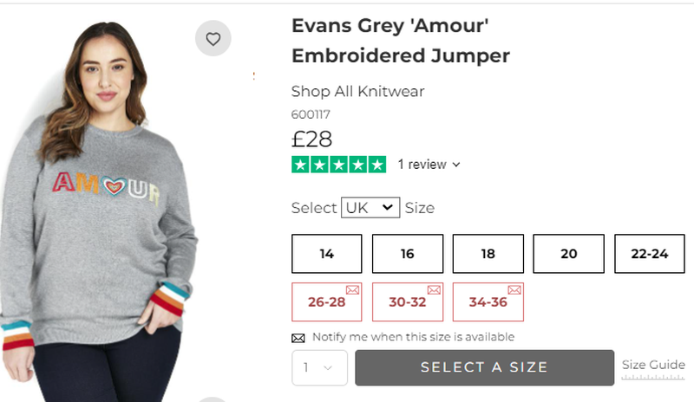Expand the 1 review chevron
694x402 pixels.
pyautogui.click(x=456, y=165)
